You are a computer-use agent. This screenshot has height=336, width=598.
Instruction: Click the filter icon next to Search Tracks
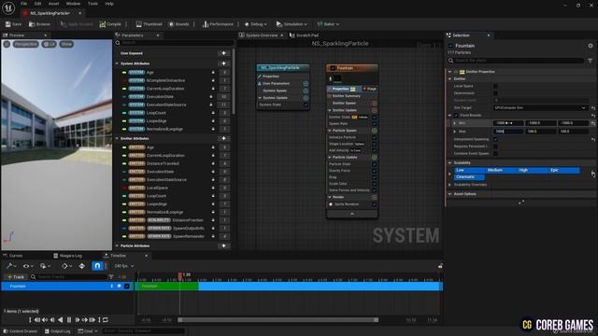111,277
